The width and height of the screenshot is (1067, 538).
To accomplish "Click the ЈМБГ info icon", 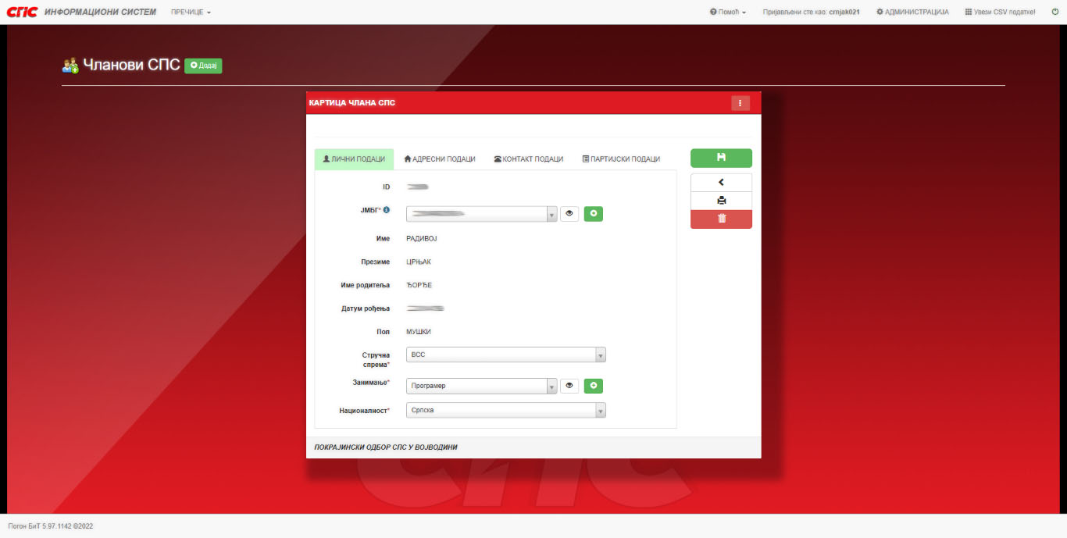I will 386,210.
